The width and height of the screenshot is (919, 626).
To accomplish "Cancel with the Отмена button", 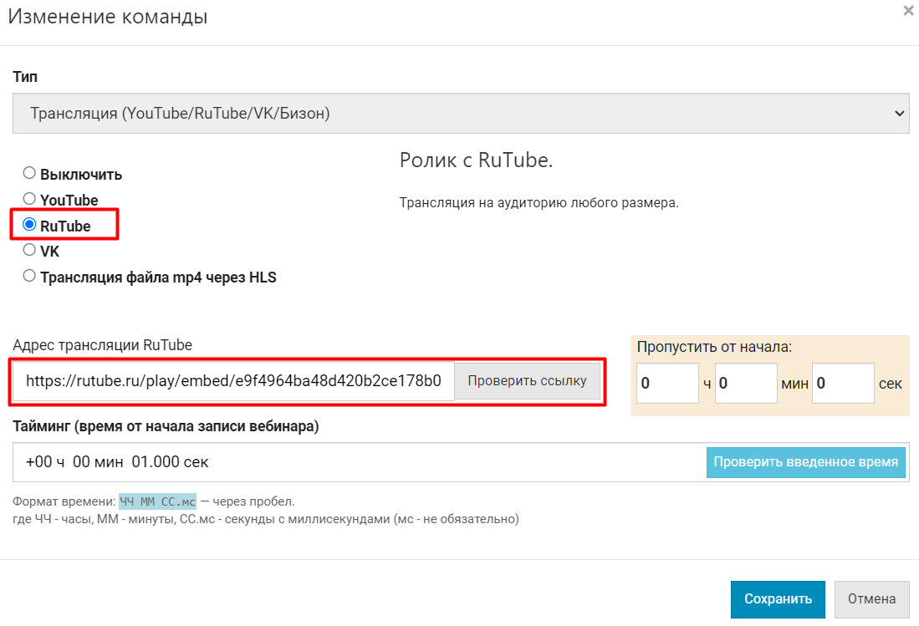I will [x=871, y=598].
